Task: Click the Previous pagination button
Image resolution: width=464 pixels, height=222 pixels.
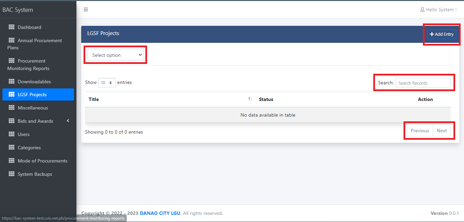Action: 420,131
